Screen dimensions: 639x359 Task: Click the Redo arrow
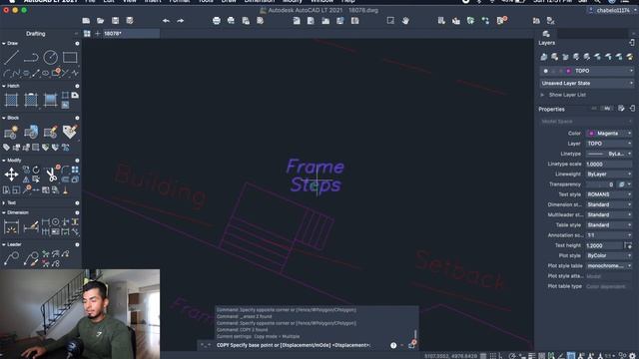[180, 21]
